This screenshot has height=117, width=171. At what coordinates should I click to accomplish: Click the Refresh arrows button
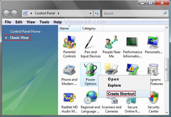pos(97,13)
